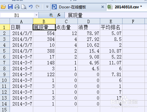
Task: Click the 20140318.csv spreadsheet file icon
Action: coord(110,7)
